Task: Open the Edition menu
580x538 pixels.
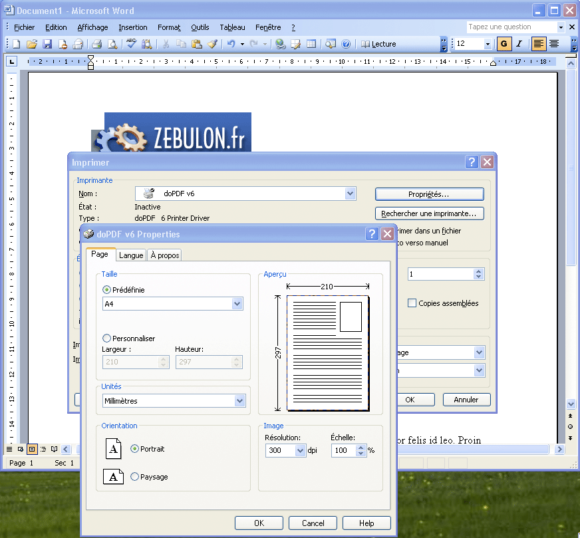Action: click(x=56, y=27)
